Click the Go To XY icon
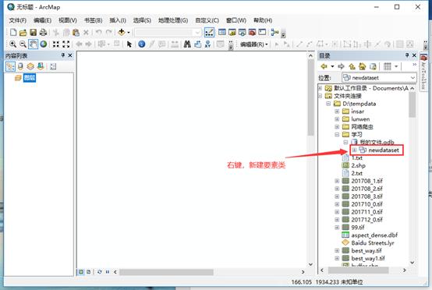Image resolution: width=432 pixels, height=290 pixels. [x=207, y=44]
